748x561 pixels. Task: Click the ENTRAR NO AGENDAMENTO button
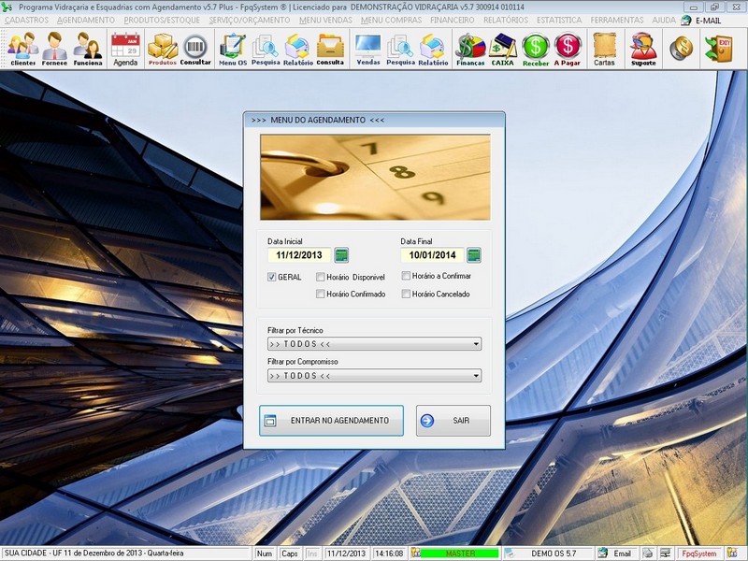coord(332,420)
